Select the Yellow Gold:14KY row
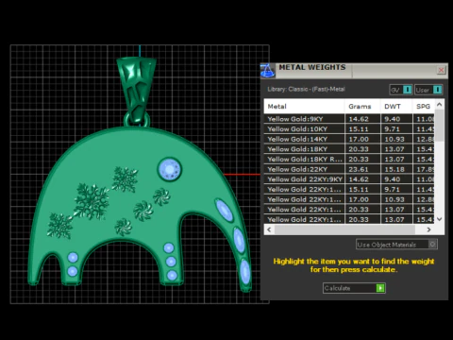This screenshot has height=340, width=453. [349, 139]
